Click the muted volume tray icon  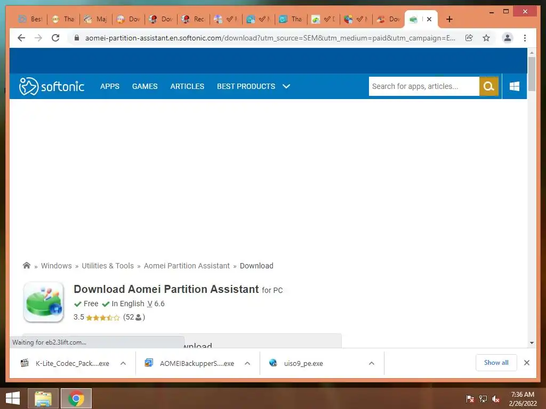496,399
